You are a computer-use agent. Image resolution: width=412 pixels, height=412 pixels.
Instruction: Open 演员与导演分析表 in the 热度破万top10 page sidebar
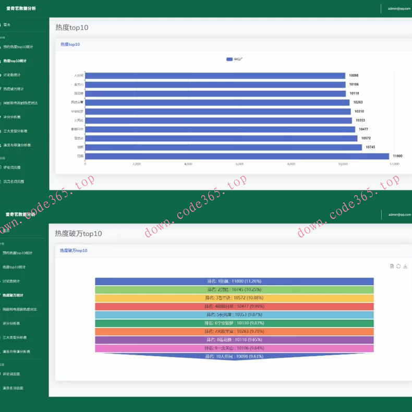(x=16, y=352)
